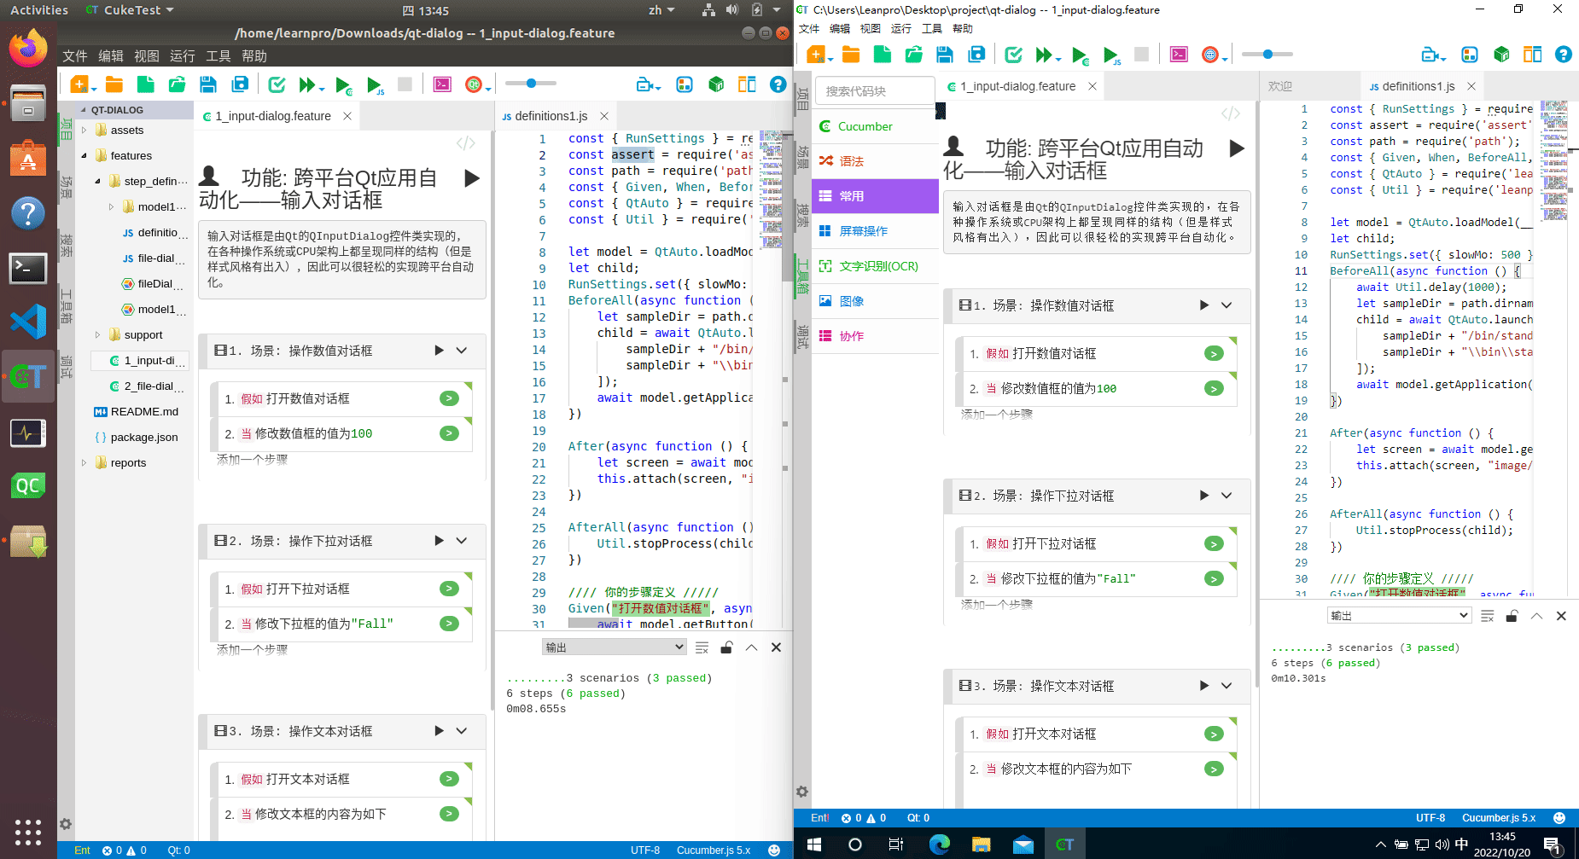The height and width of the screenshot is (859, 1579).
Task: Toggle code view icon in Ubuntu feature editor
Action: [466, 143]
